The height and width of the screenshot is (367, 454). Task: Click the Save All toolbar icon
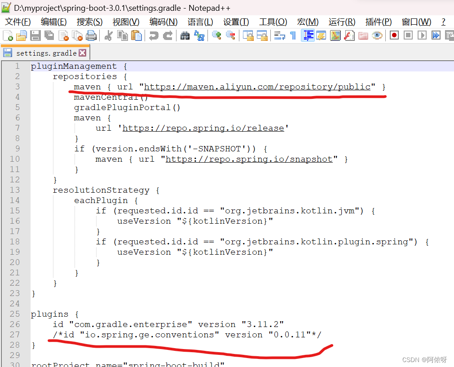(49, 35)
